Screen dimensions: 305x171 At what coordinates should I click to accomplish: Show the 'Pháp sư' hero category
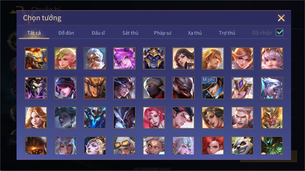tap(163, 33)
